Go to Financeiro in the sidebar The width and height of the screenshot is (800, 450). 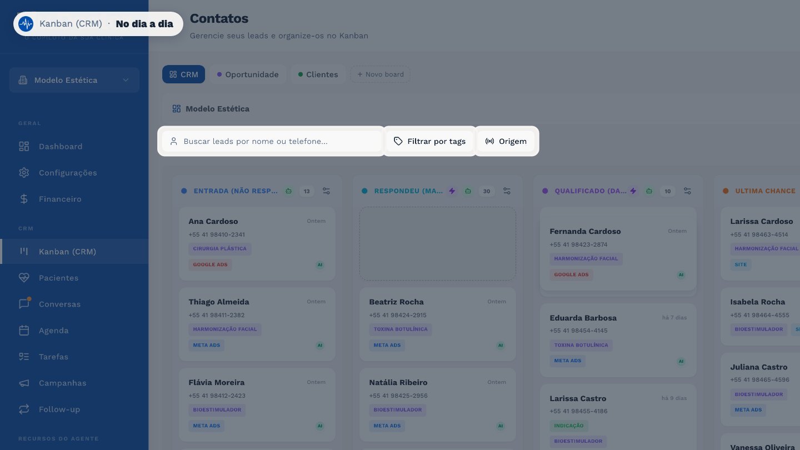(x=74, y=199)
